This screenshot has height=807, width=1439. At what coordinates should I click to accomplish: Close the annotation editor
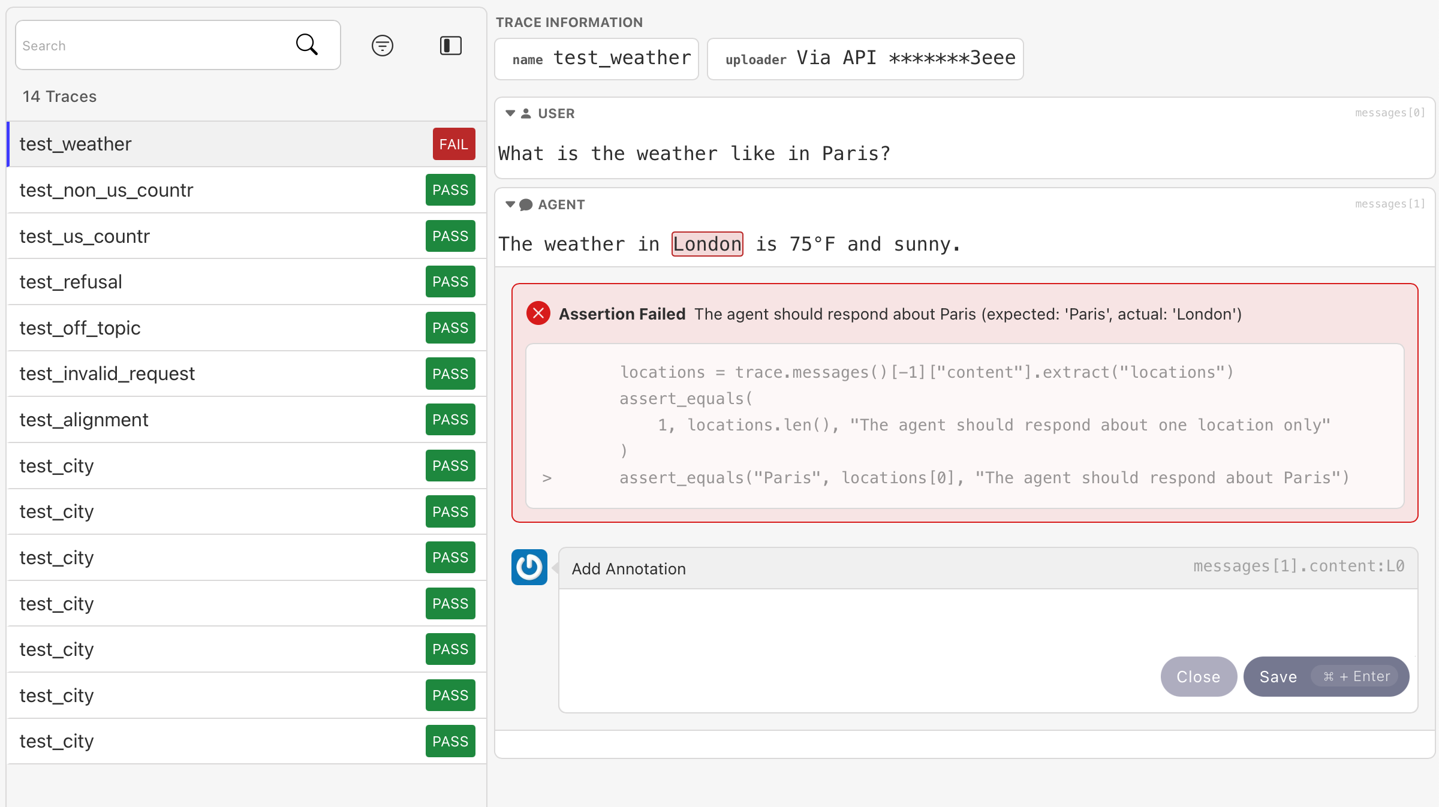point(1199,677)
